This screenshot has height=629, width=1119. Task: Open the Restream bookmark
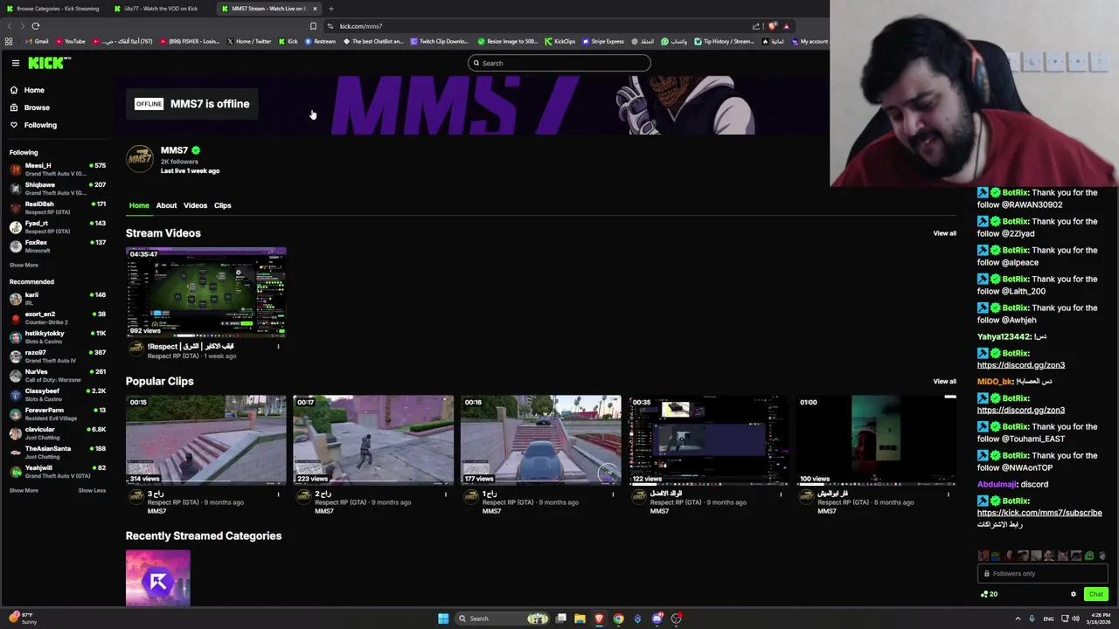pyautogui.click(x=320, y=41)
